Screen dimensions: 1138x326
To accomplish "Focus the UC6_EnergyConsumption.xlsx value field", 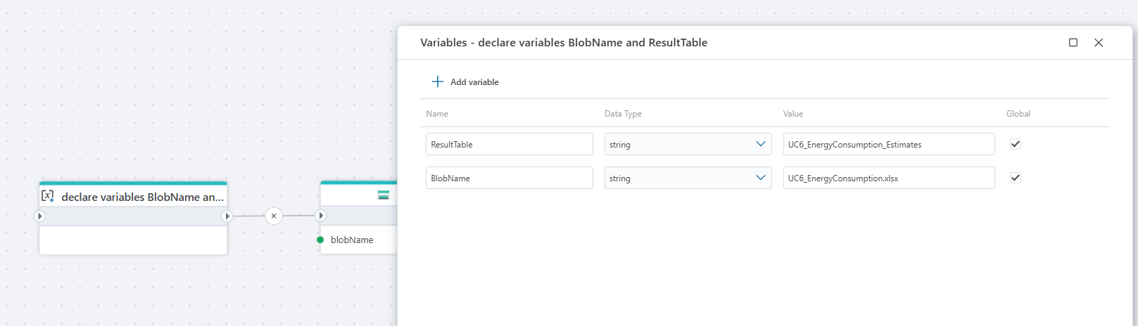I will click(888, 178).
